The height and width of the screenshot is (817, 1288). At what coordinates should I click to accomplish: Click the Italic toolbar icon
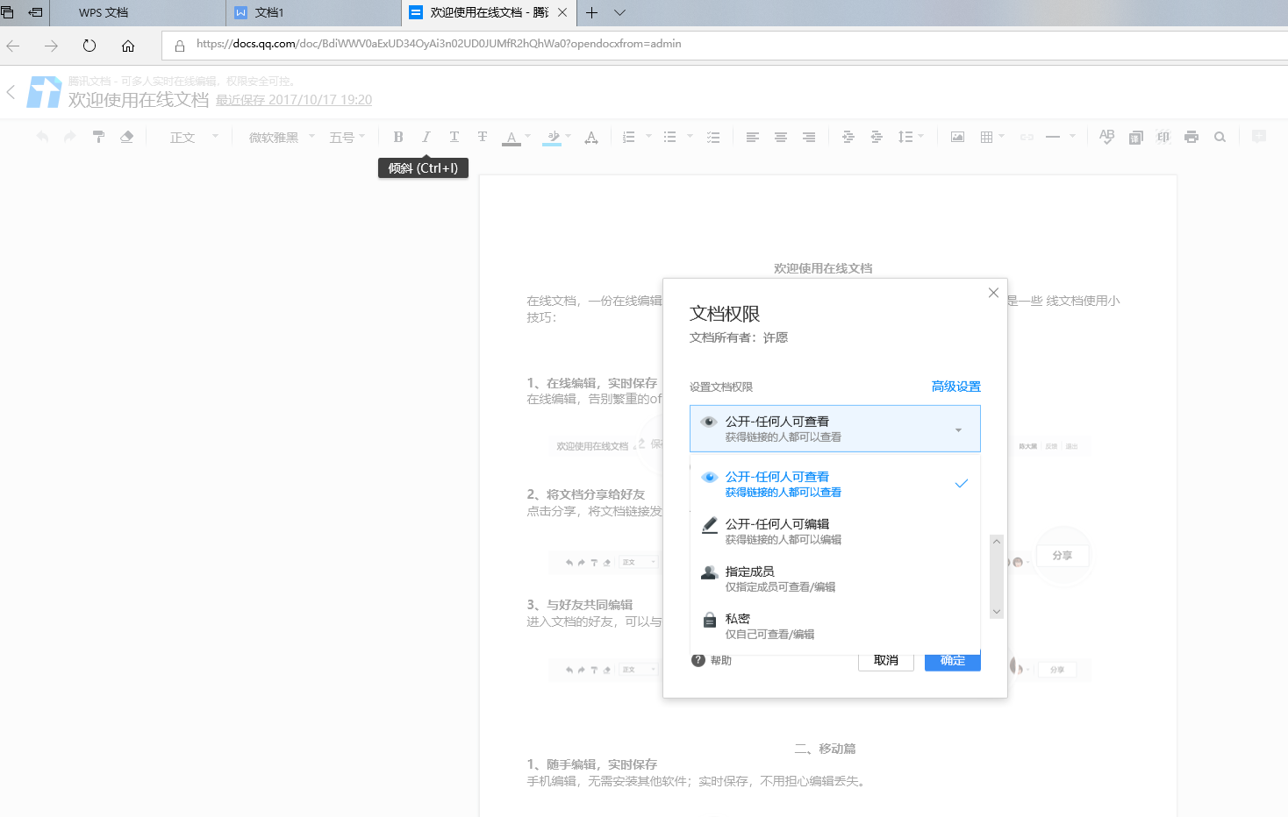click(426, 137)
